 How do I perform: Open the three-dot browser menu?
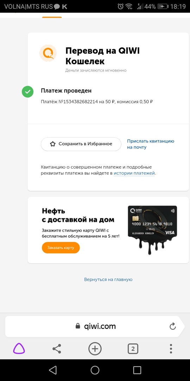point(171,349)
